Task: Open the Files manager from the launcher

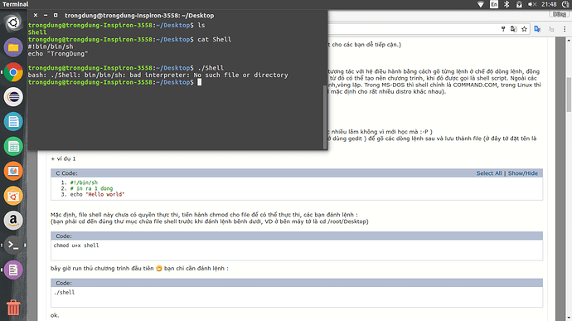Action: pyautogui.click(x=13, y=47)
